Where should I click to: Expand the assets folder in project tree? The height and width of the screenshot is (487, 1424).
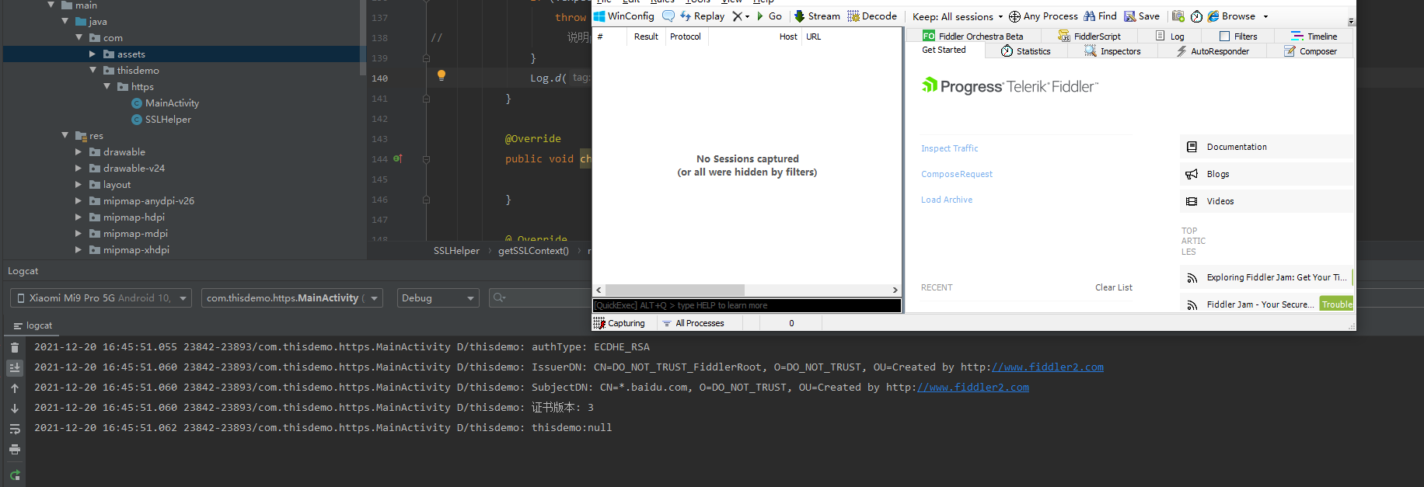pyautogui.click(x=92, y=54)
